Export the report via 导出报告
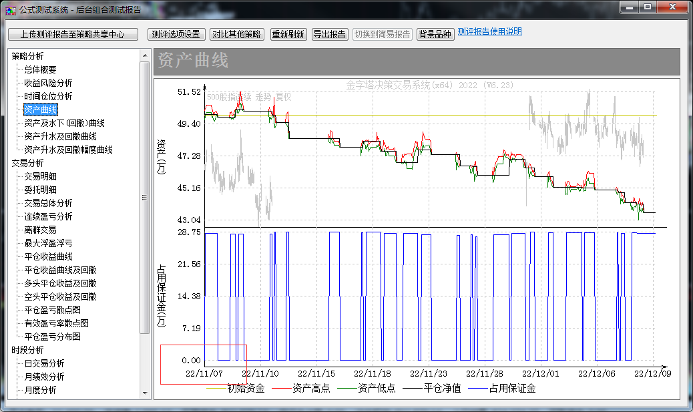This screenshot has width=693, height=412. (329, 35)
